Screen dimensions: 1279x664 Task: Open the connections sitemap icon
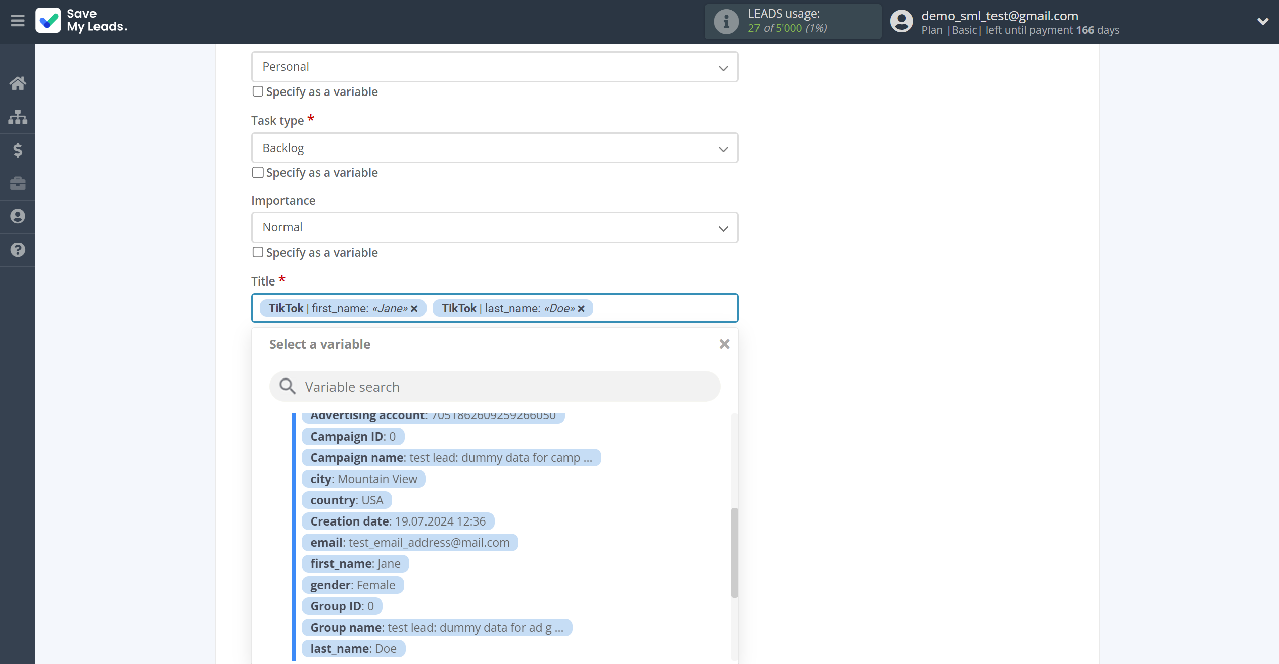tap(18, 117)
